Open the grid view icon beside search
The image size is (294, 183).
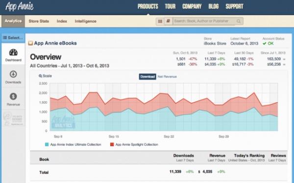(x=160, y=21)
